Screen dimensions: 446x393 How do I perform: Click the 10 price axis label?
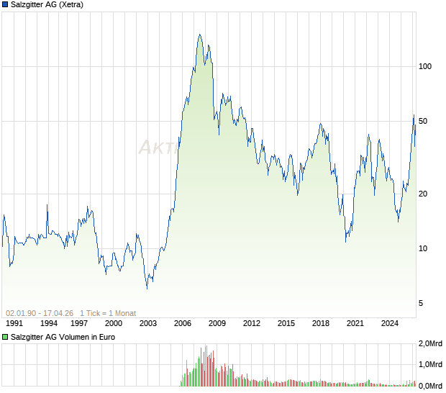pyautogui.click(x=423, y=249)
